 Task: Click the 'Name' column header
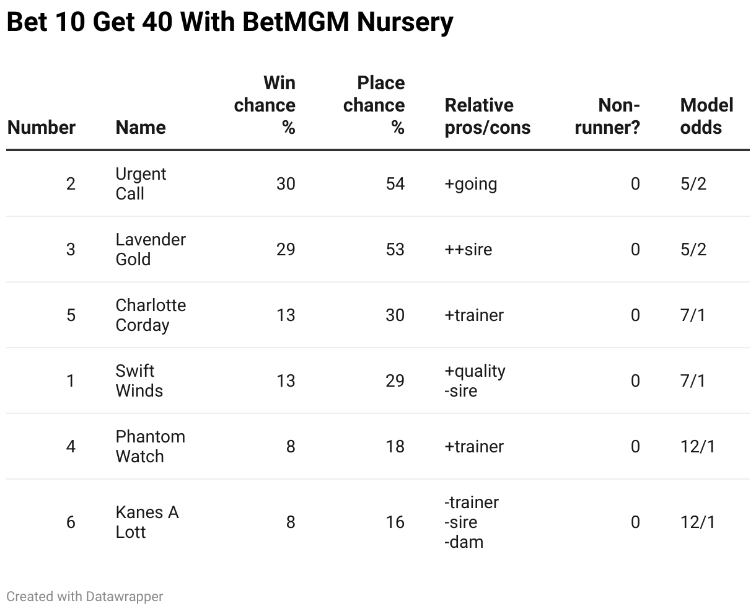141,127
